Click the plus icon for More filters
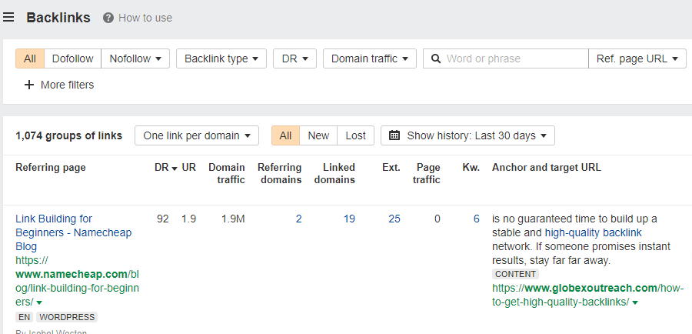 click(x=28, y=85)
